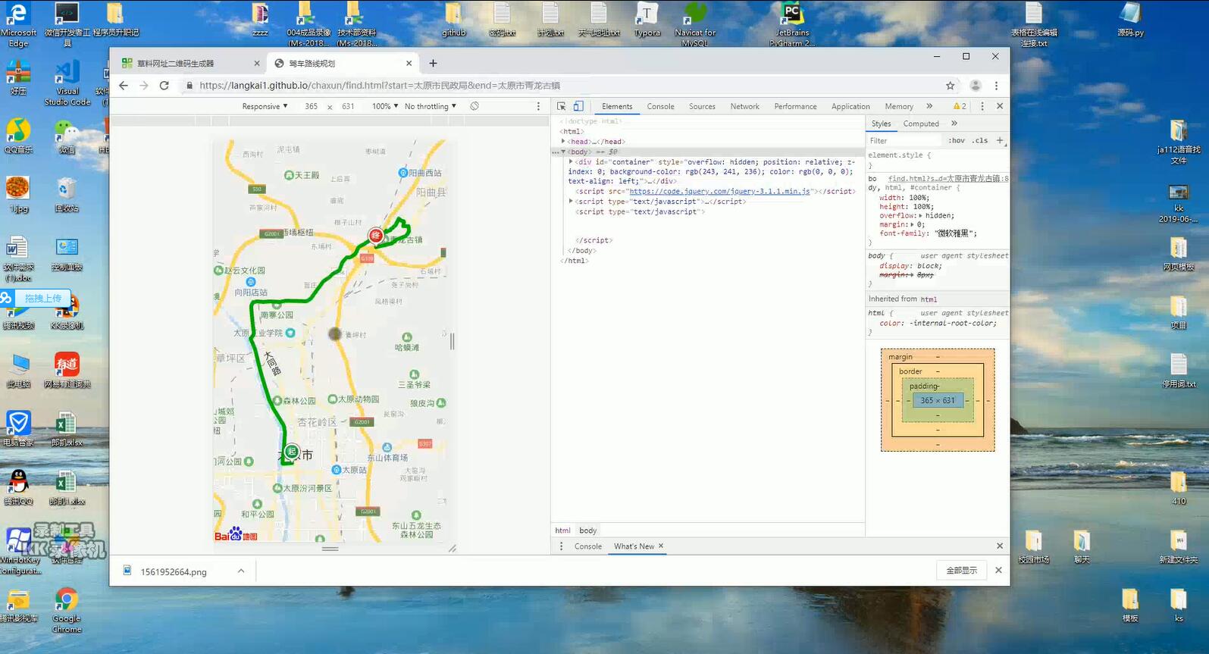1209x654 pixels.
Task: Open the find.html stylesheet source link
Action: point(948,178)
